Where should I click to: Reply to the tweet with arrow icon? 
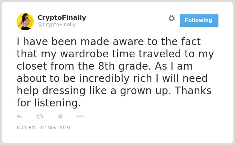[19, 117]
